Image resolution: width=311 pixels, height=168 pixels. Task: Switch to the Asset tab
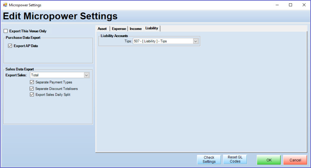(x=102, y=29)
